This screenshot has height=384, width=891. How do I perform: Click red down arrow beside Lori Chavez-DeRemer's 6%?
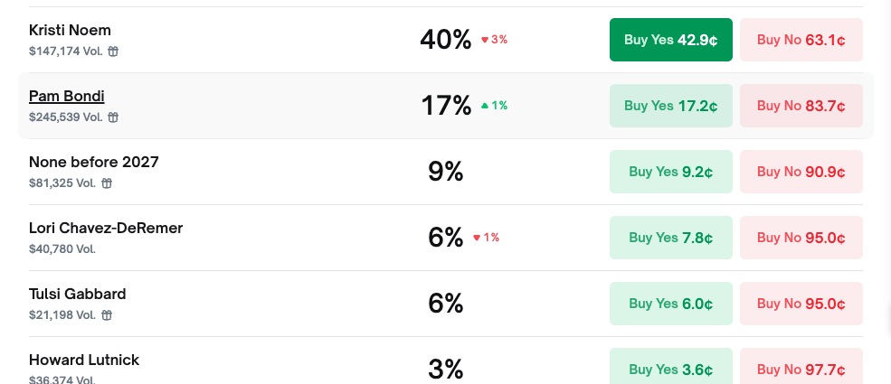[477, 238]
